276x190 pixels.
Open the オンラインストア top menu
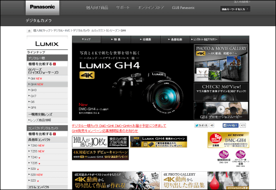[151, 7]
